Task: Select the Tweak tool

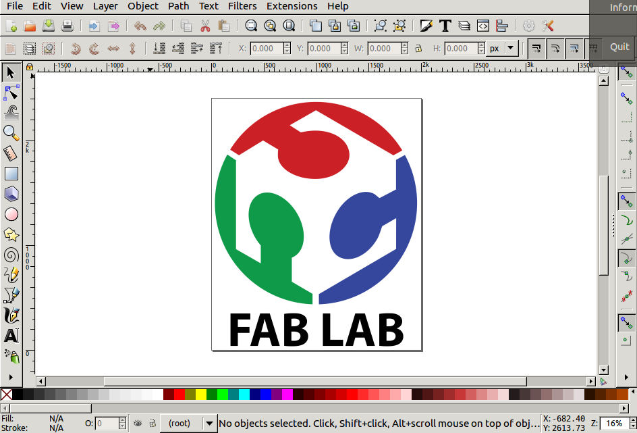Action: pos(11,113)
